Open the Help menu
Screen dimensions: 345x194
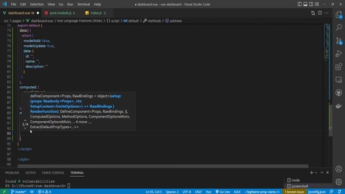(x=97, y=4)
